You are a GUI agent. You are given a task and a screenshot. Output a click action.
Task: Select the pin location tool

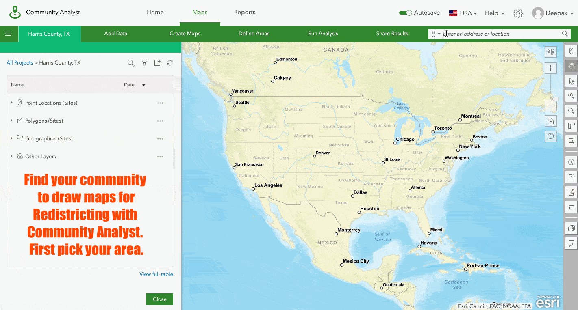tap(571, 51)
